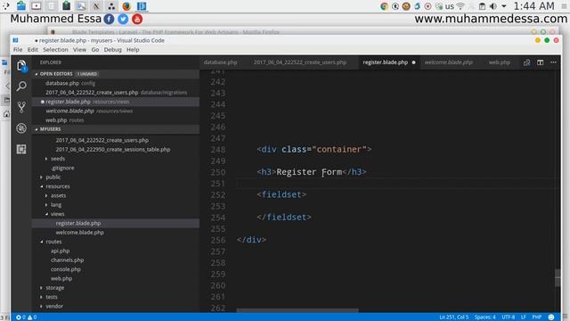The image size is (570, 321).
Task: Open the Source Control view
Action: tap(21, 107)
